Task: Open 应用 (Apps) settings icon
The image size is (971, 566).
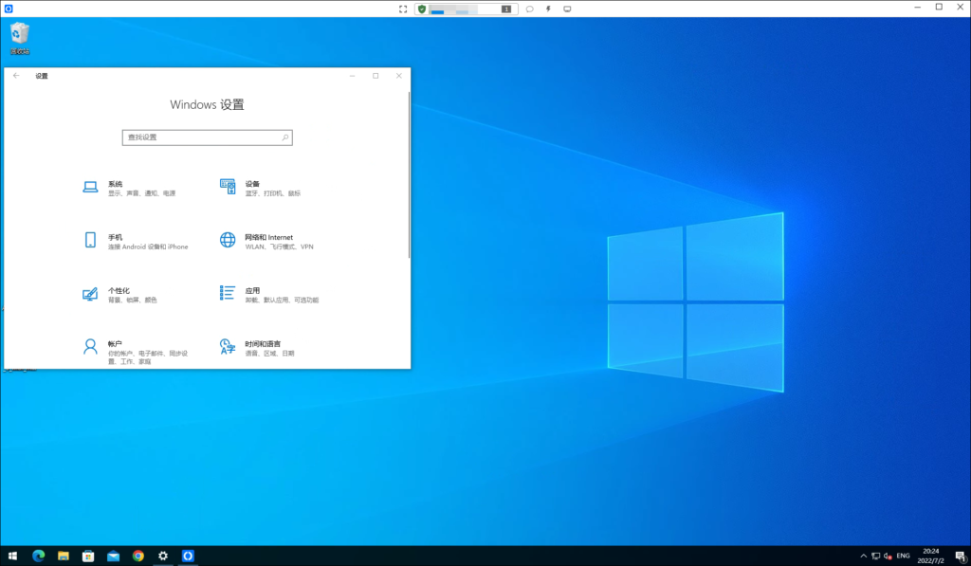Action: (228, 293)
